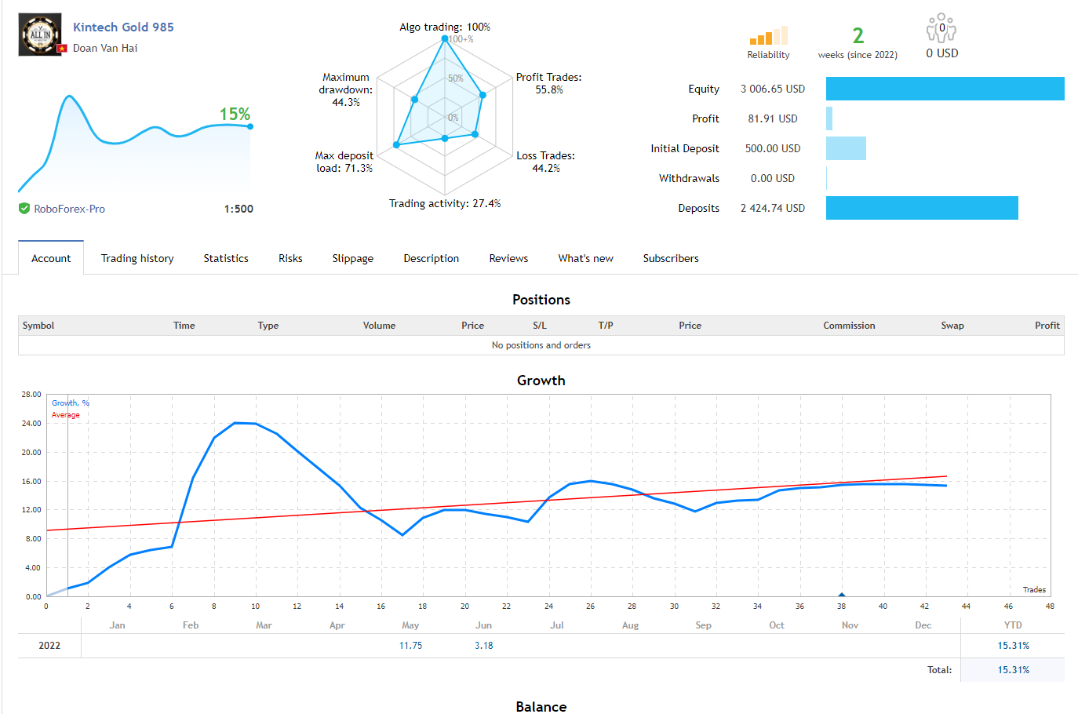1078x714 pixels.
Task: Click the Type column header
Action: pyautogui.click(x=268, y=326)
